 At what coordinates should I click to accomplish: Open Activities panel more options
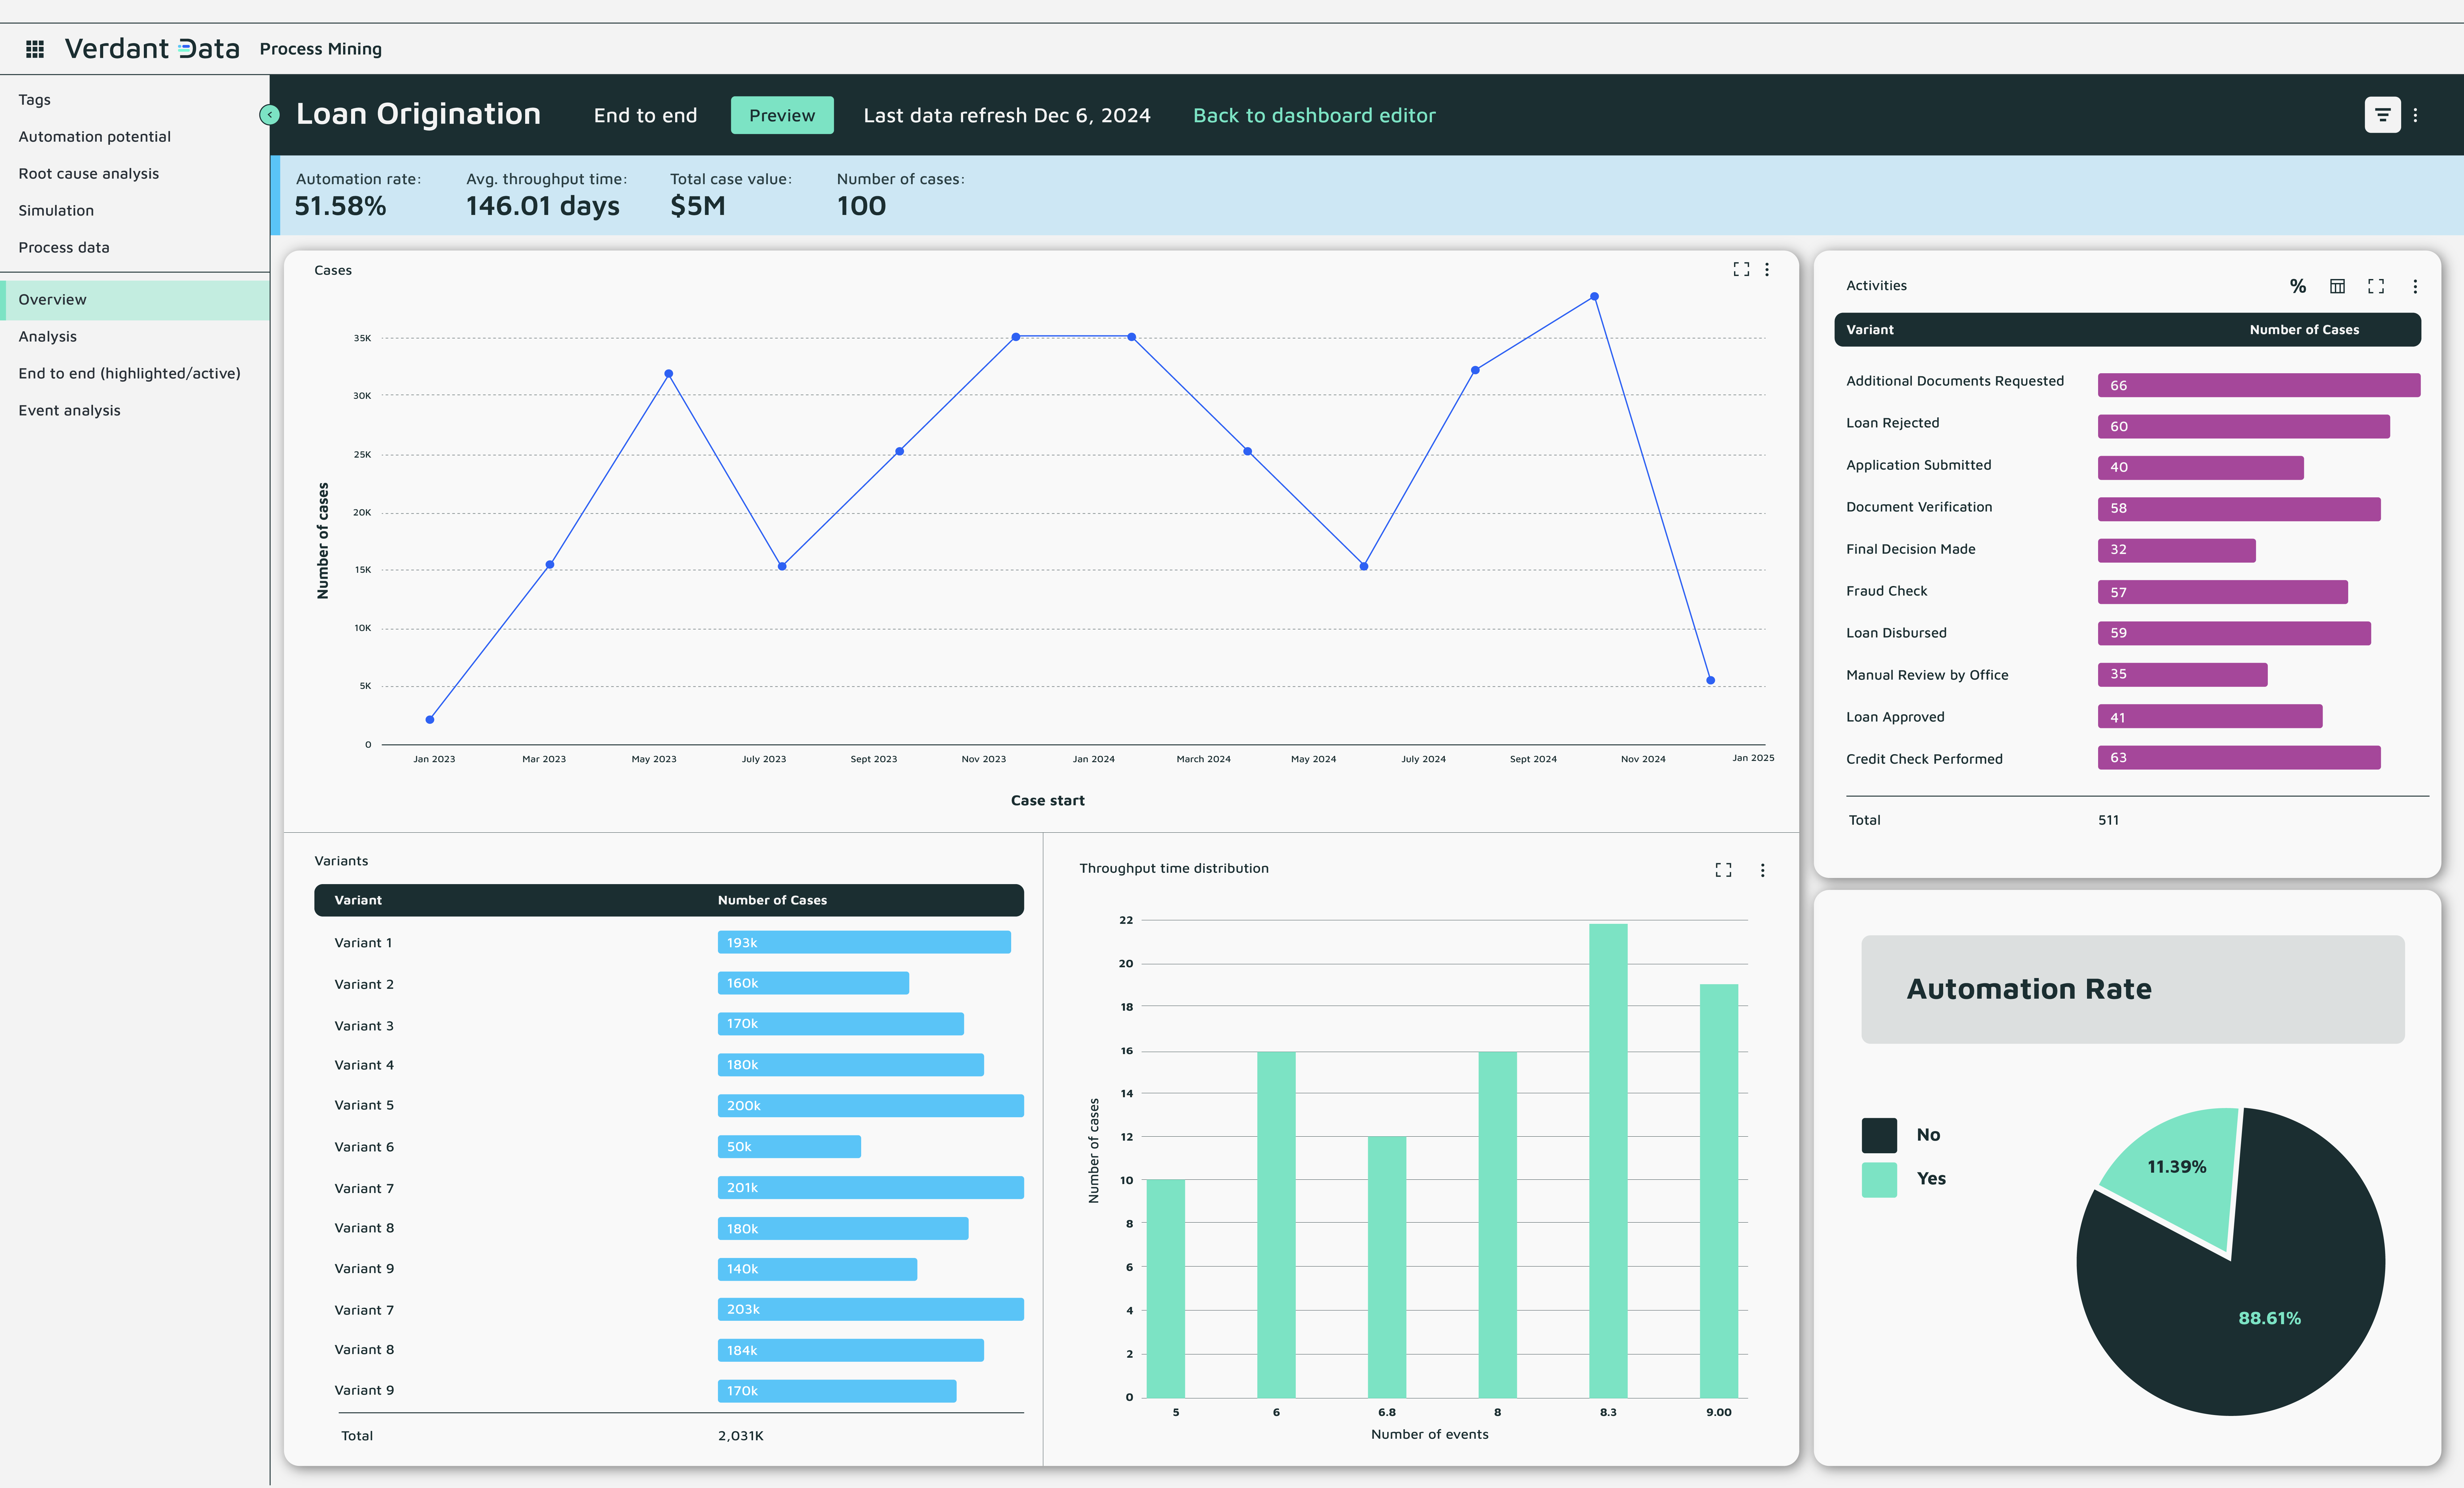(2415, 287)
